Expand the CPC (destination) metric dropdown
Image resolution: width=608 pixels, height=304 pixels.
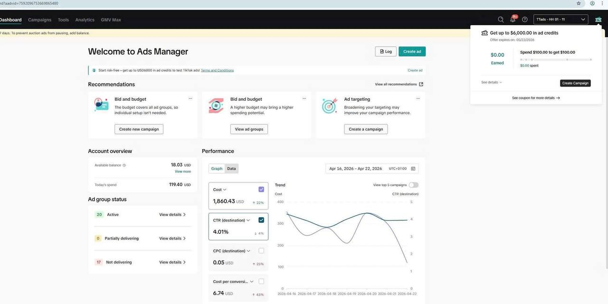click(248, 251)
